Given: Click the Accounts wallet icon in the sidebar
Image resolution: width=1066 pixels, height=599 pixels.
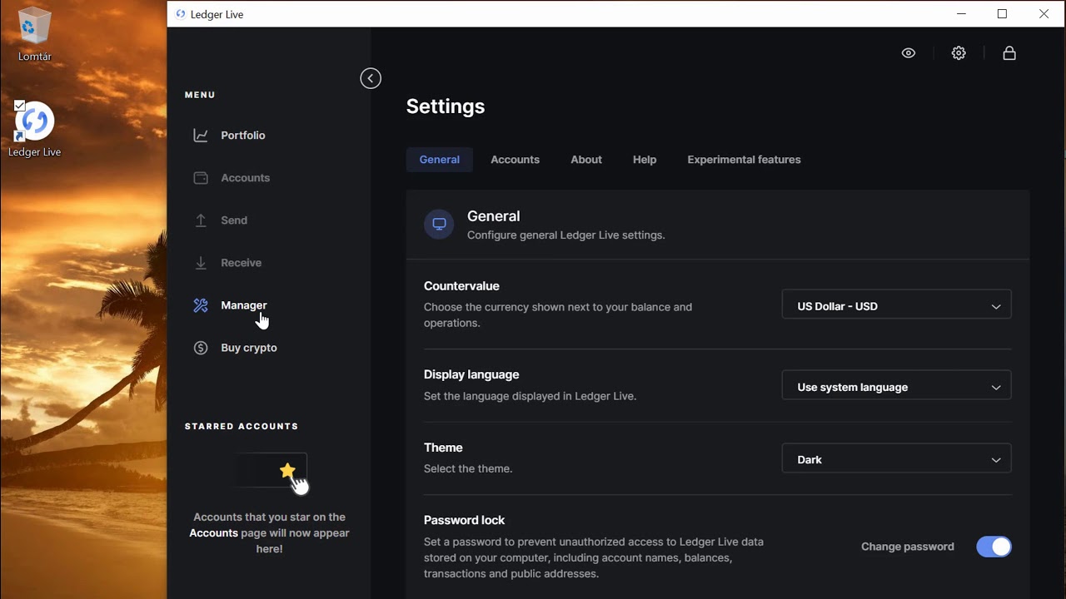Looking at the screenshot, I should coord(201,178).
